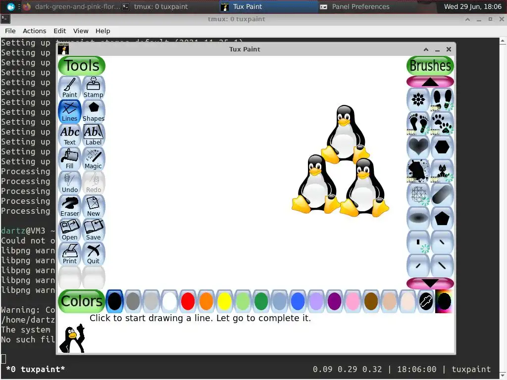Viewport: 507px width, 380px height.
Task: Choose the blurry oval brush
Action: 418,218
